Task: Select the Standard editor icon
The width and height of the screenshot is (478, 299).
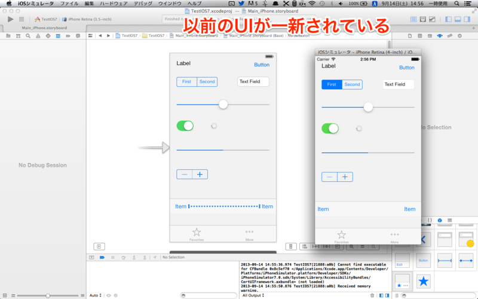Action: [x=413, y=19]
